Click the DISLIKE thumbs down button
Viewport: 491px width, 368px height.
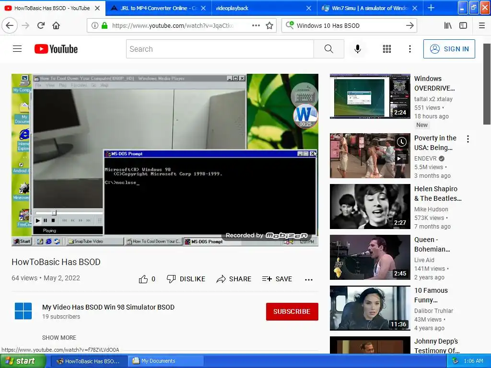click(x=186, y=279)
